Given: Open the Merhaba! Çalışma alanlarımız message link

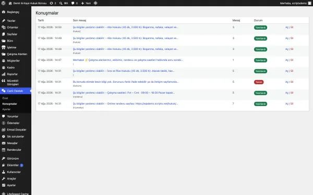Looking at the screenshot, I should (x=128, y=60).
